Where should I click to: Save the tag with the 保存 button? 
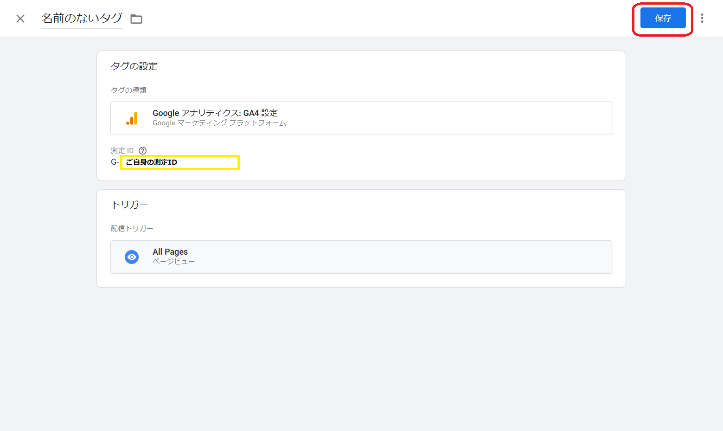pos(663,18)
